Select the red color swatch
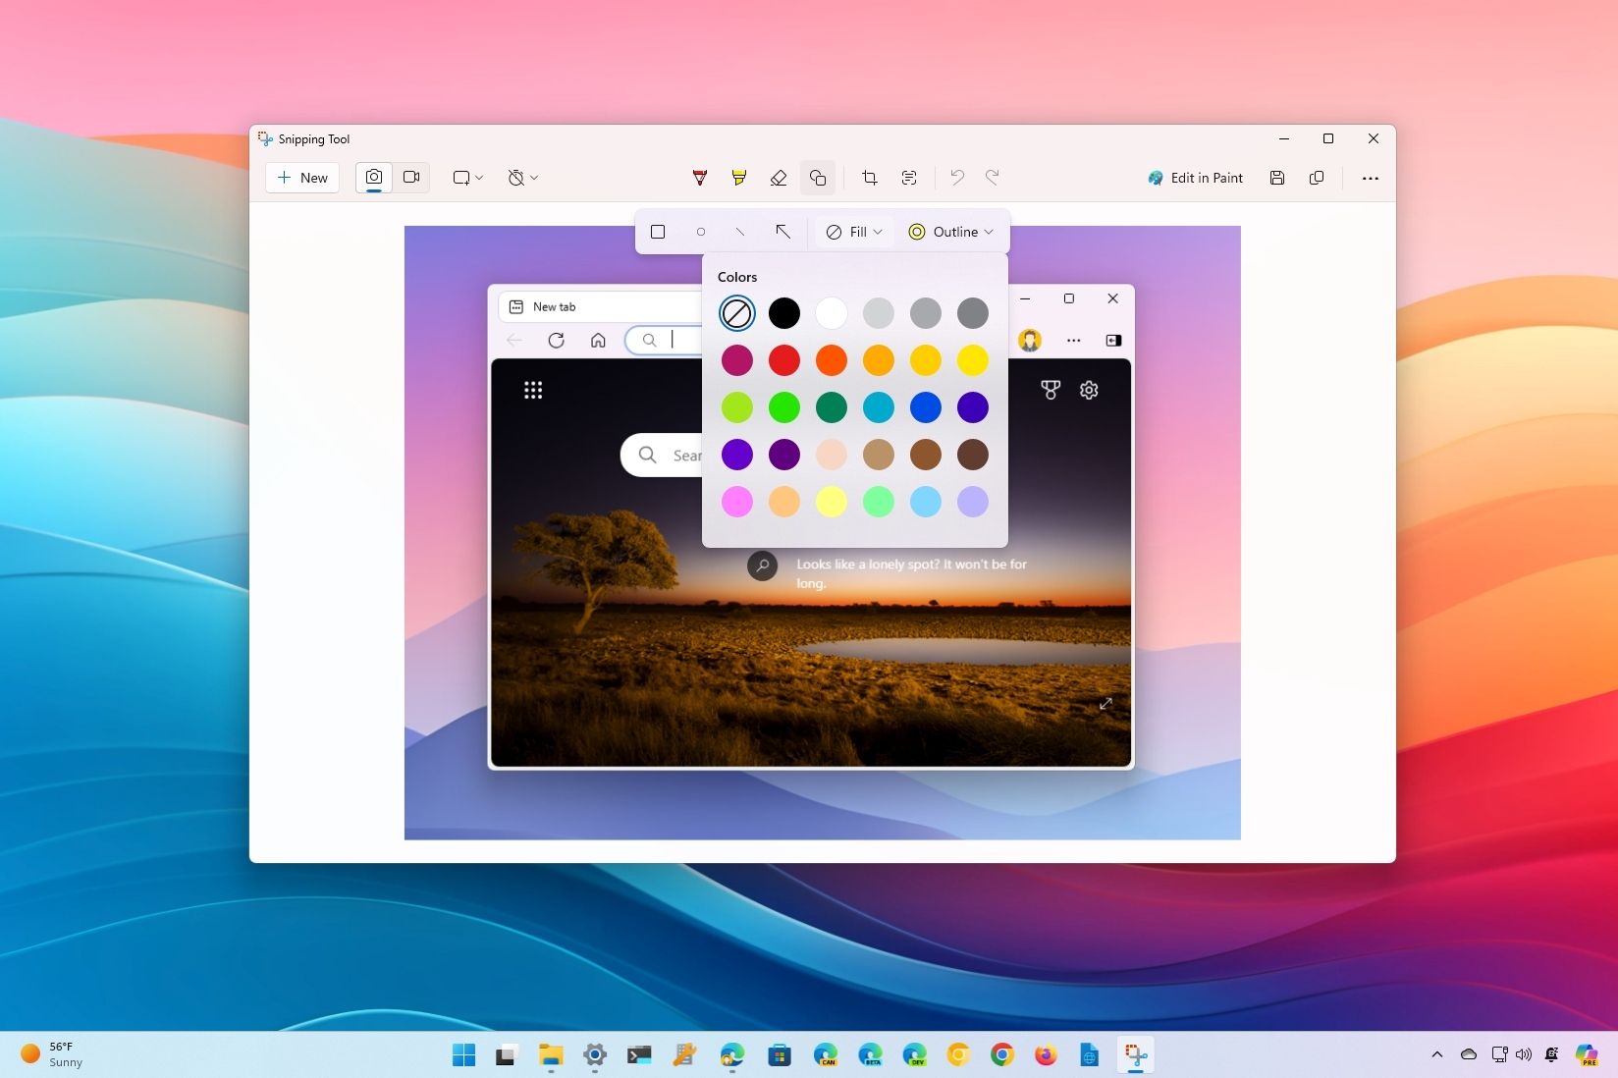Screen dimensions: 1618x1078 [784, 360]
